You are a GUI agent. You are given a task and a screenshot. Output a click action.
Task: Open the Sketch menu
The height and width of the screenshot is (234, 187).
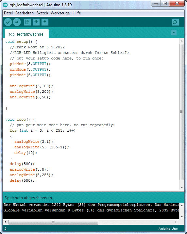[42, 13]
